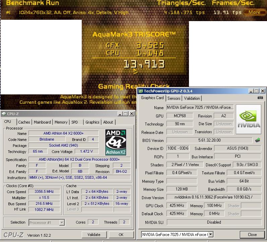Minimize the GPU-Z window
The image size is (267, 242).
tap(251, 91)
